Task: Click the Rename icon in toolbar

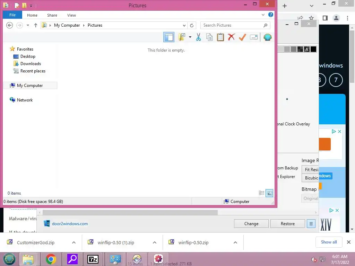Action: tap(253, 37)
